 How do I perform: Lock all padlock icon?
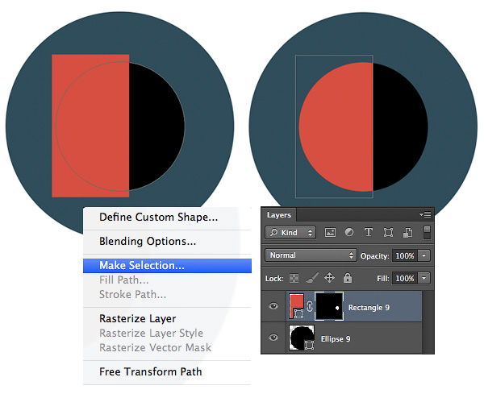pyautogui.click(x=348, y=278)
